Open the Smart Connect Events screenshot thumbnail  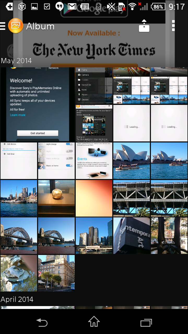(94, 161)
